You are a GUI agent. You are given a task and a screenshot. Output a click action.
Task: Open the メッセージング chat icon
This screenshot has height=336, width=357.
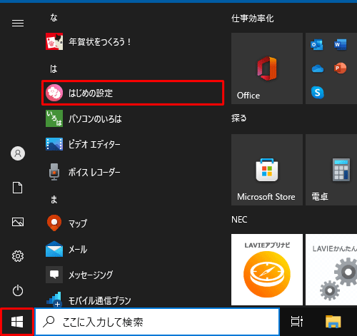(x=54, y=275)
